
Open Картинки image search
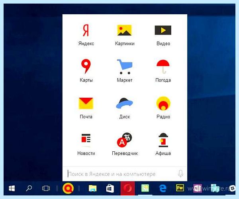tap(124, 31)
